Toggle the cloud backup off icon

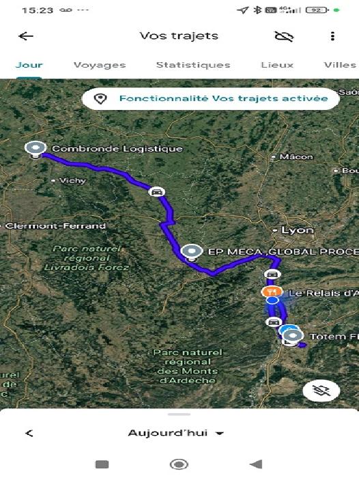(284, 36)
